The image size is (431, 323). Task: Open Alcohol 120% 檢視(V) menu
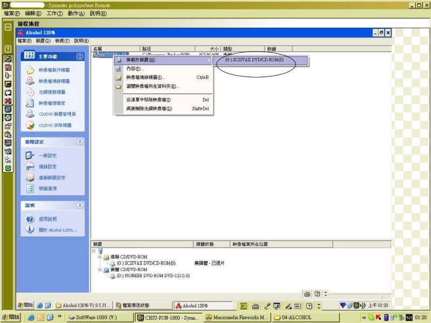[x=62, y=41]
